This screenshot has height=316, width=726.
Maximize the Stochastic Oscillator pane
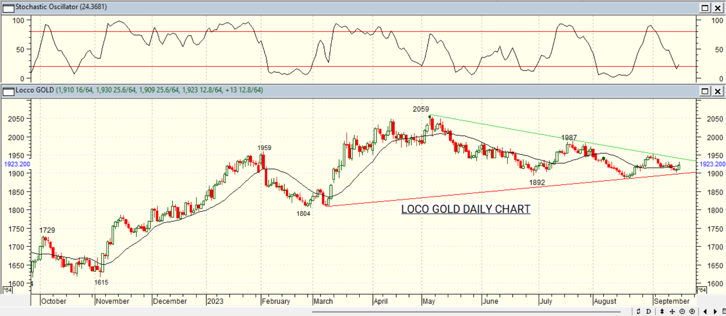[705, 8]
